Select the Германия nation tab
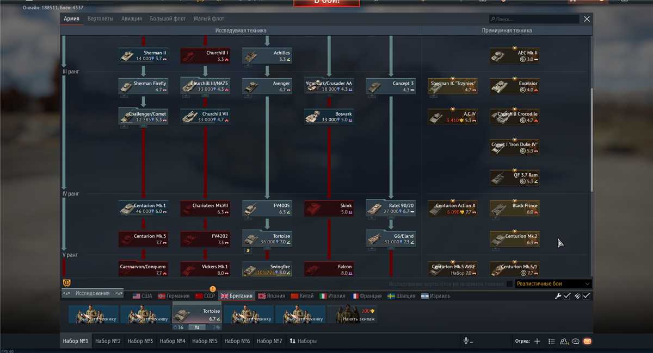This screenshot has width=653, height=353. click(174, 296)
